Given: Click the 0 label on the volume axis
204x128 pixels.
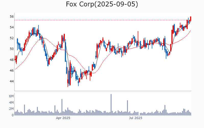Looking at the screenshot, I should (x=12, y=115).
